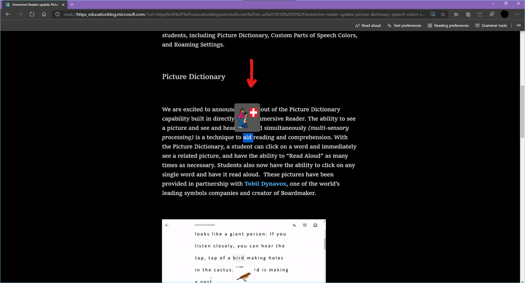Click the highlighted word 'aid'
The width and height of the screenshot is (525, 283).
[248, 137]
